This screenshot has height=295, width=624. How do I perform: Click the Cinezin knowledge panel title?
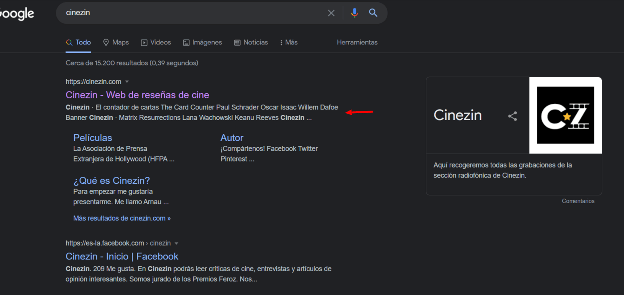tap(458, 115)
